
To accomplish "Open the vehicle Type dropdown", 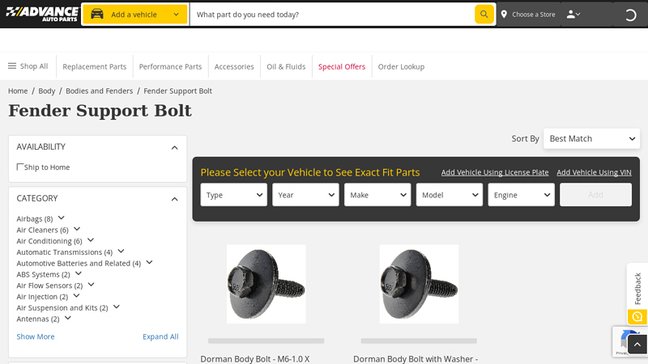I will [233, 195].
